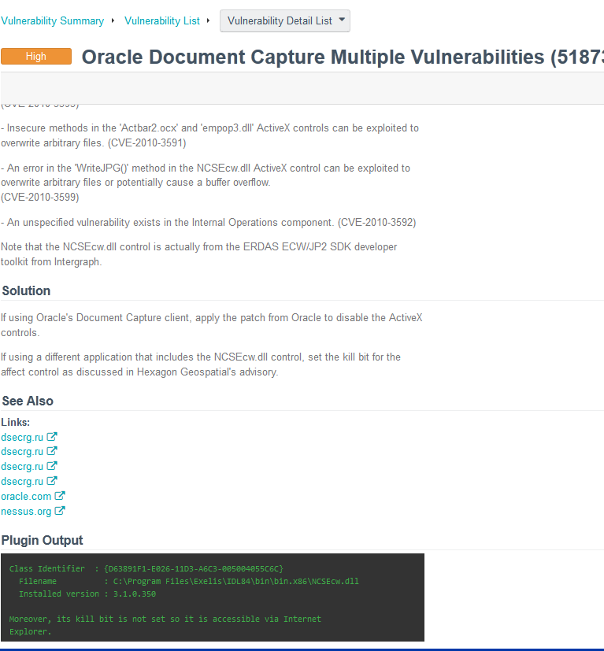Image resolution: width=604 pixels, height=651 pixels.
Task: Click the page title Oracle Document Capture Multiple Vulnerabilities
Action: (x=343, y=57)
